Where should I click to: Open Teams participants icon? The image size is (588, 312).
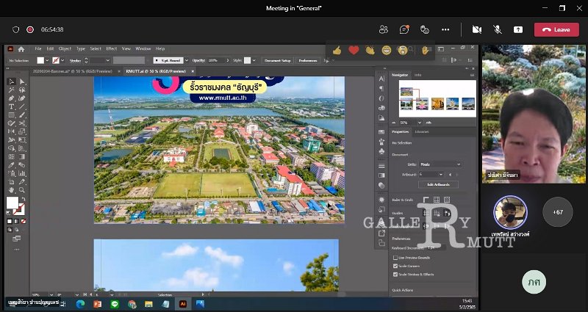383,29
